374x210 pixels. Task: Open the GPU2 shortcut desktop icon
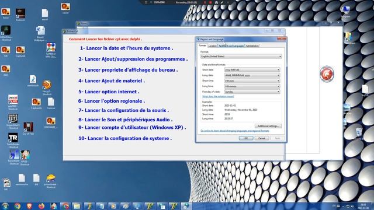(25, 157)
